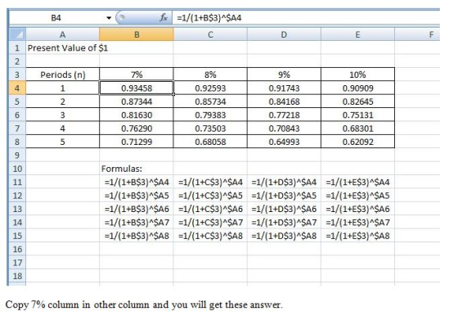The width and height of the screenshot is (458, 316).
Task: Click the Select All corner button
Action: 17,34
